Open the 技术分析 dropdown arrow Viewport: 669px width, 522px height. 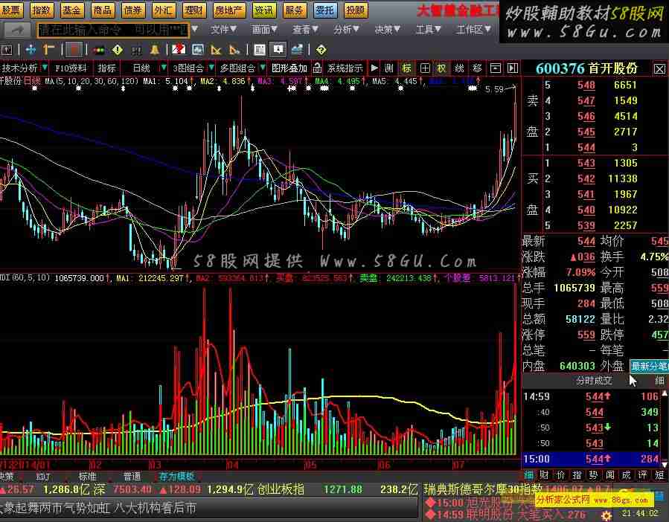tap(45, 68)
